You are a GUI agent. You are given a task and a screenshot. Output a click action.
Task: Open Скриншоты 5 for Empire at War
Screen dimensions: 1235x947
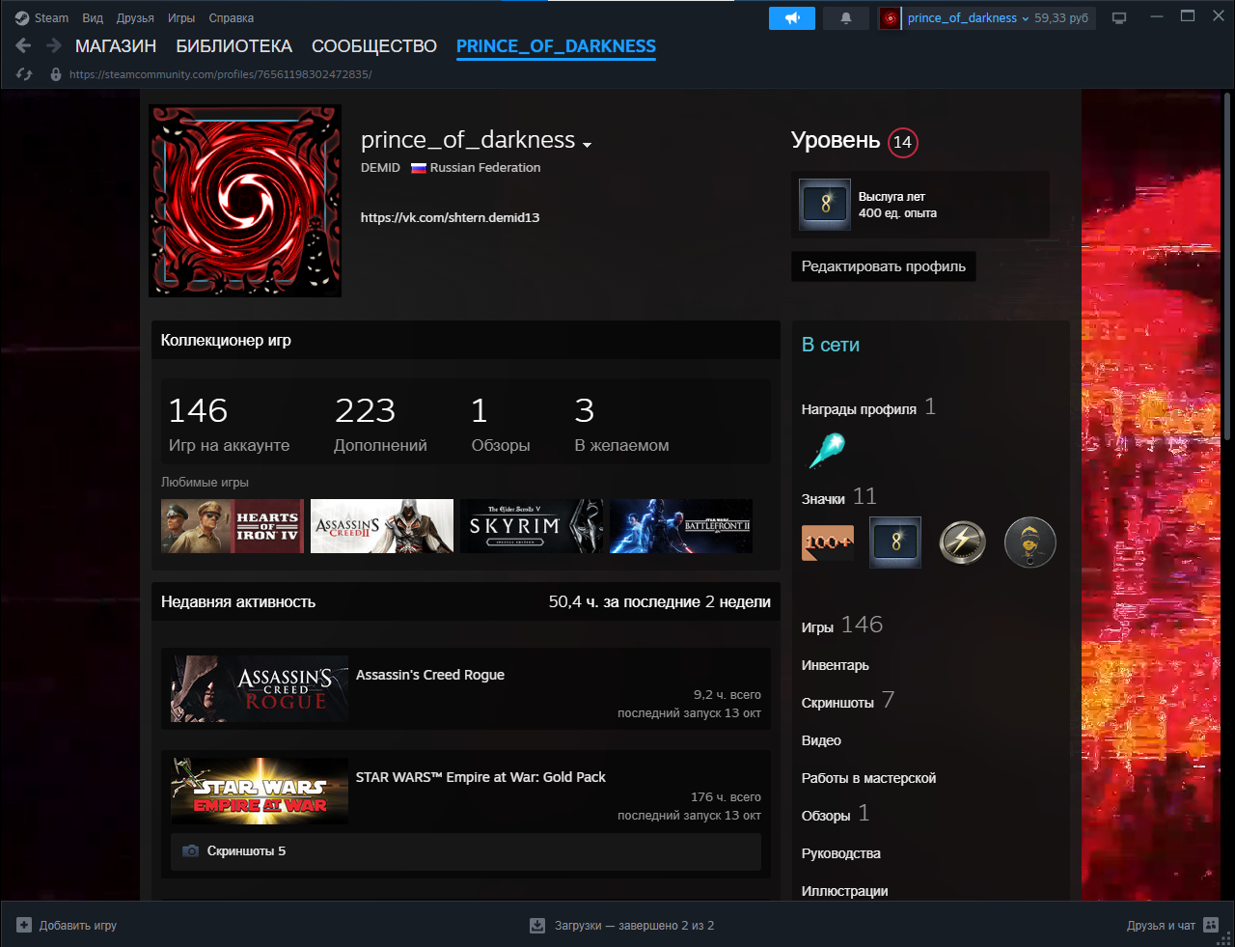point(466,851)
